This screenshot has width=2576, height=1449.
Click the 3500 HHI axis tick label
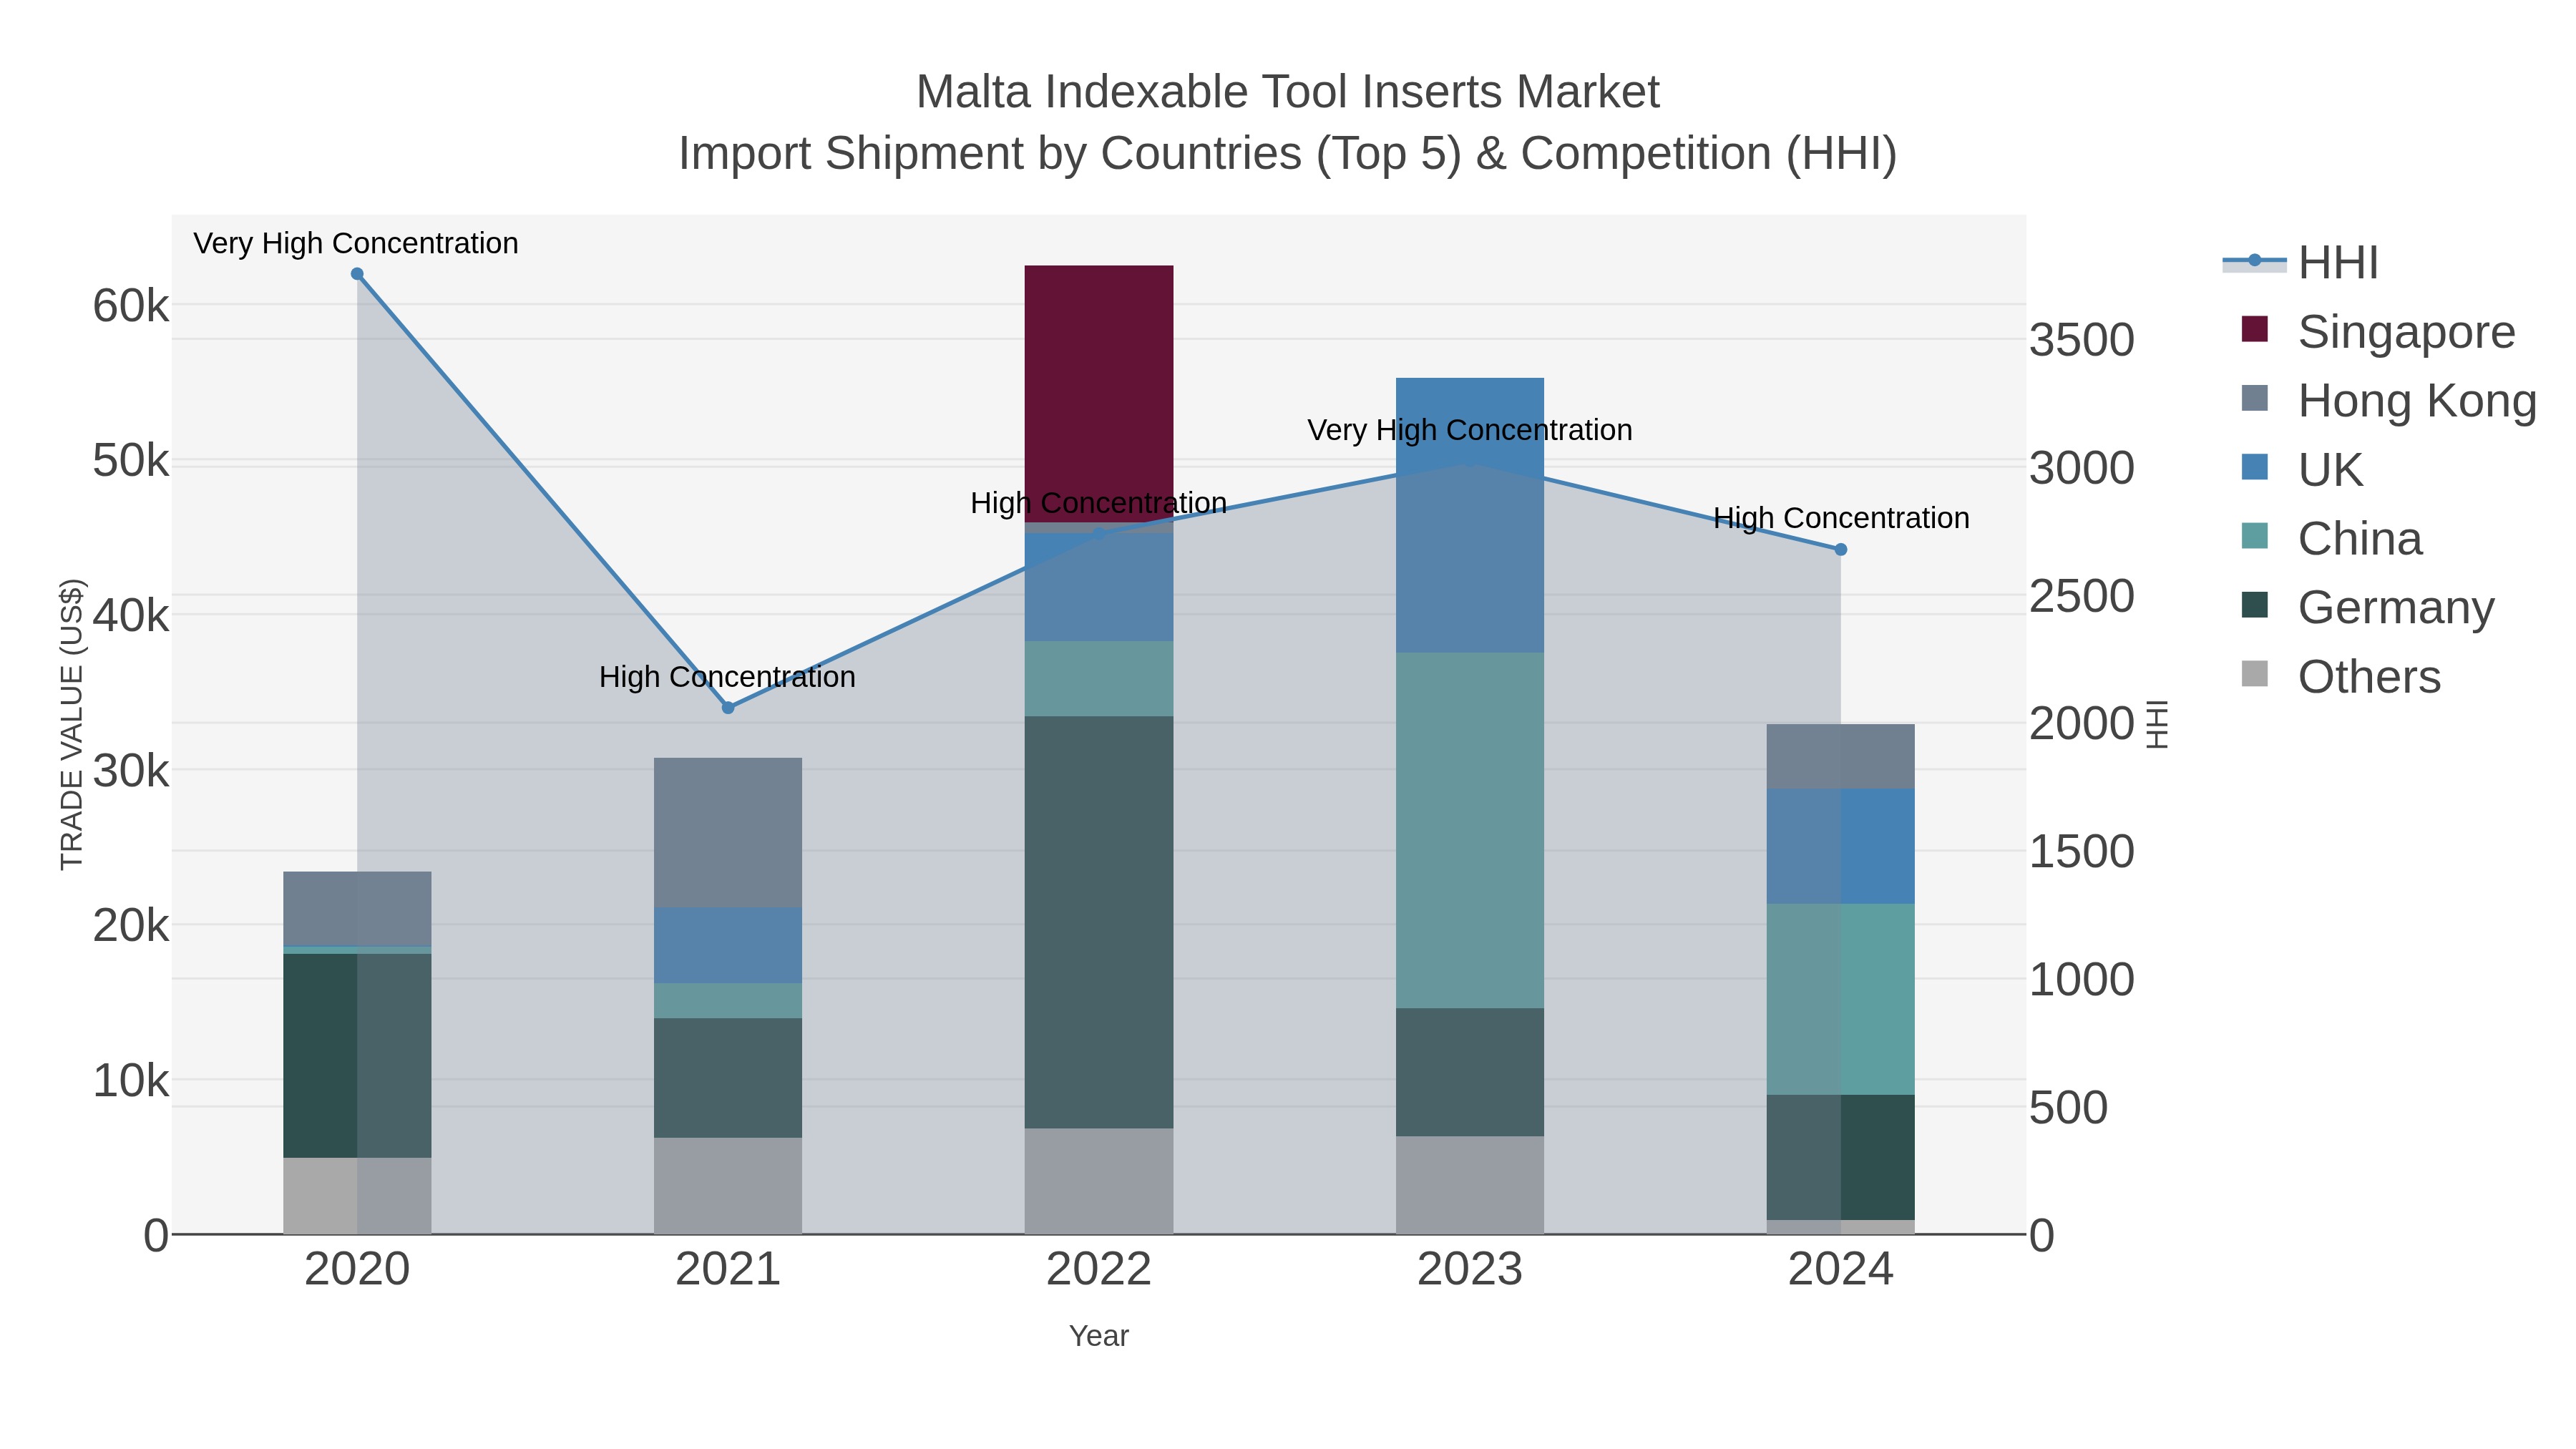pyautogui.click(x=2082, y=340)
